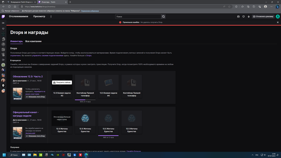This screenshot has width=281, height=158.
Task: Click Описание этого Drop under Обновление 12.5
Action: (x=35, y=97)
